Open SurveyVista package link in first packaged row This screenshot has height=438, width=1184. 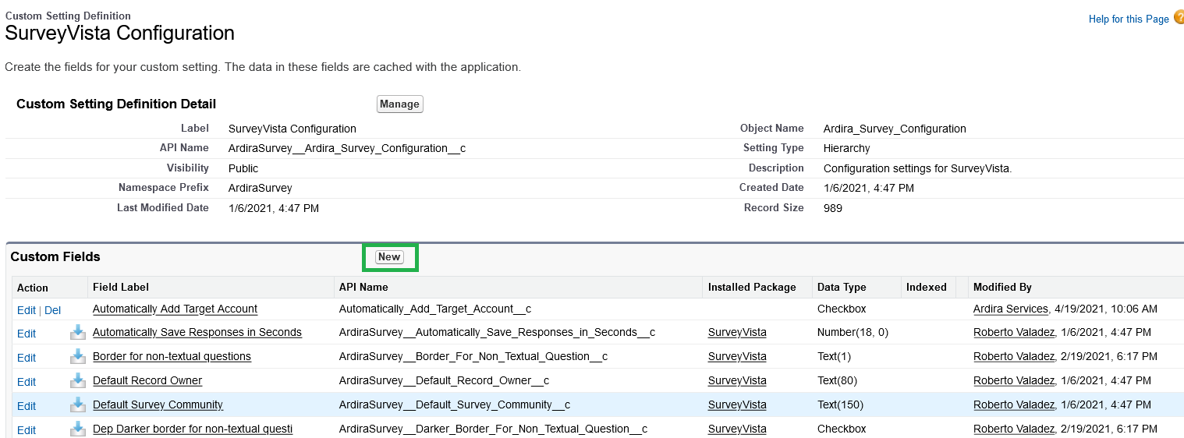736,333
